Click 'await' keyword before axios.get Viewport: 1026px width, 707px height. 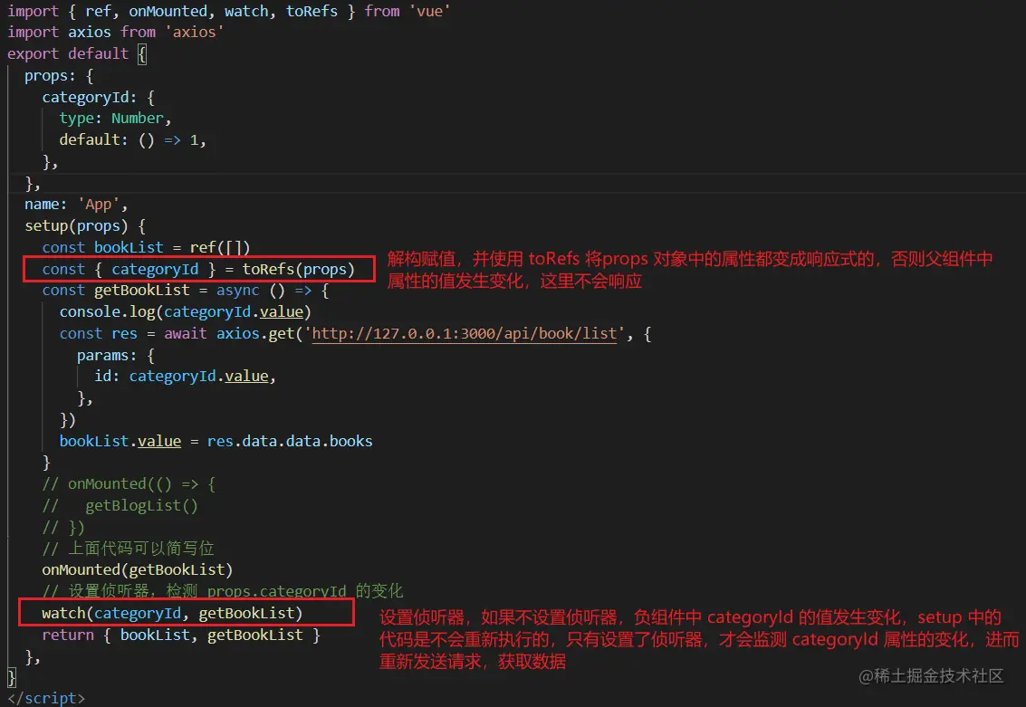click(x=185, y=333)
